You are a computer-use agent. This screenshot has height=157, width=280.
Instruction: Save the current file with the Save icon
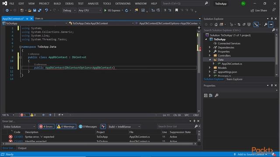35,10
